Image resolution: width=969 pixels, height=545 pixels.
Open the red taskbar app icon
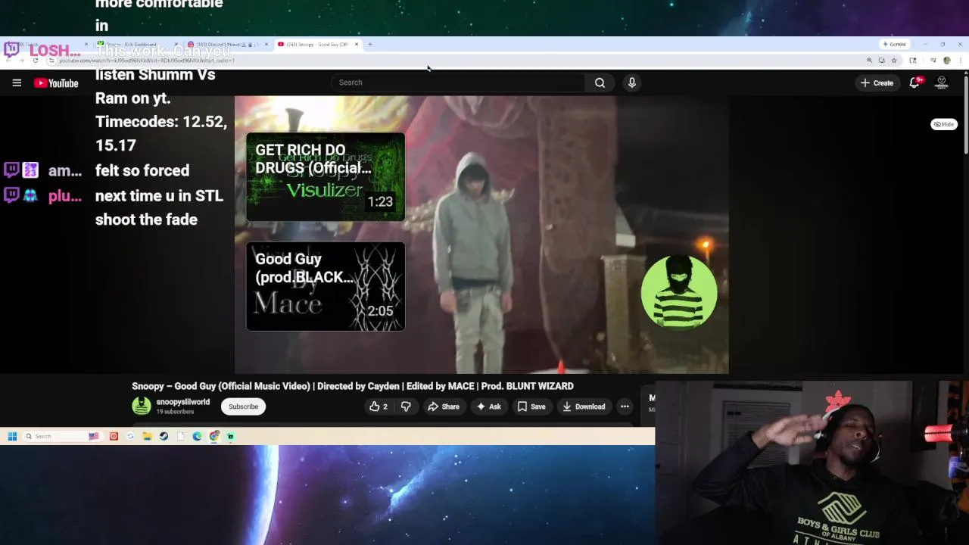click(x=114, y=436)
